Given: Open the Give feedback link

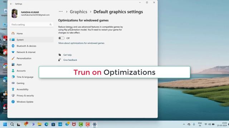Looking at the screenshot, I should click(x=70, y=60).
